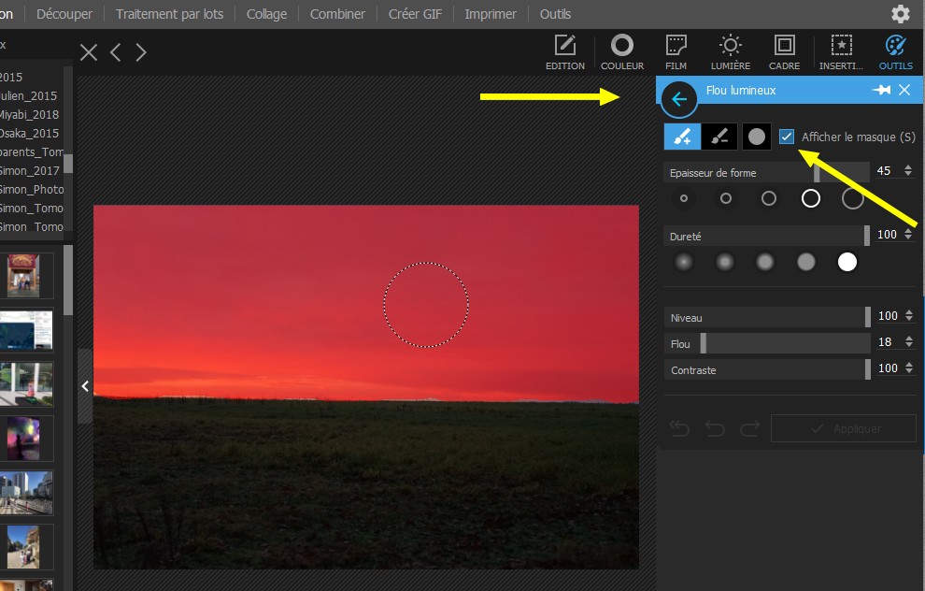Image resolution: width=925 pixels, height=591 pixels.
Task: Choose the fourth brush thickness preset
Action: click(811, 198)
